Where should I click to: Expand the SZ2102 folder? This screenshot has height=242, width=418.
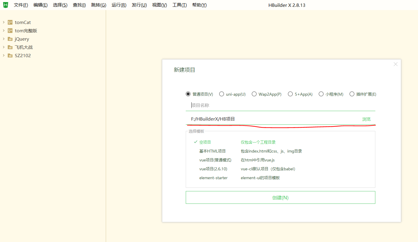pos(3,55)
